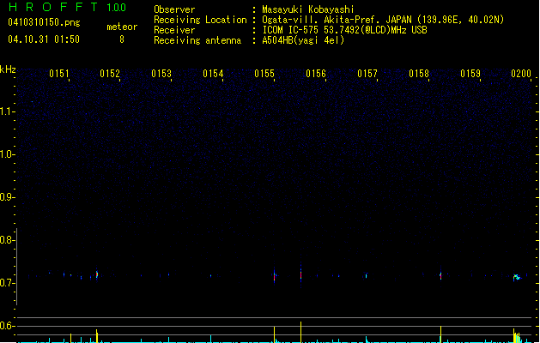This screenshot has height=343, width=540.
Task: Click the meteor echo after 0158
Action: coord(440,275)
